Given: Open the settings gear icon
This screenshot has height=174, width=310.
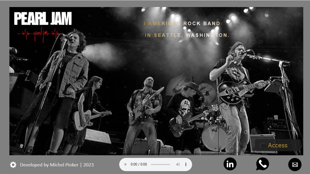Looking at the screenshot, I should [x=13, y=165].
